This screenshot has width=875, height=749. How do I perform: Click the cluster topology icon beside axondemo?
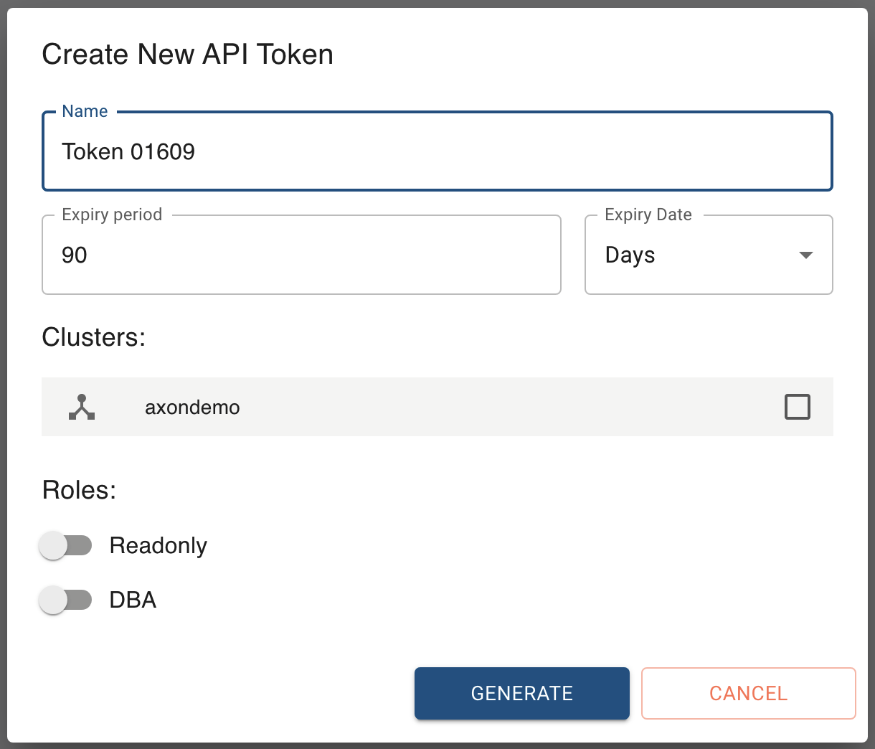tap(82, 407)
